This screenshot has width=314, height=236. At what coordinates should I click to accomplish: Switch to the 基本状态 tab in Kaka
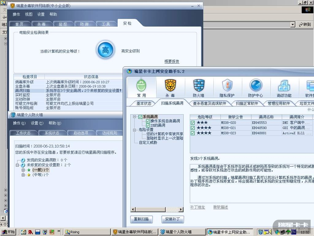coord(144,103)
